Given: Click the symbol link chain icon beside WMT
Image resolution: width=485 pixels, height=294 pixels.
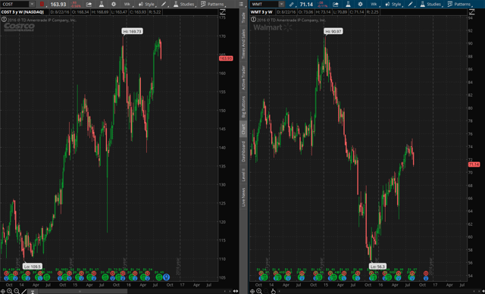Looking at the screenshot, I should click(x=291, y=4).
